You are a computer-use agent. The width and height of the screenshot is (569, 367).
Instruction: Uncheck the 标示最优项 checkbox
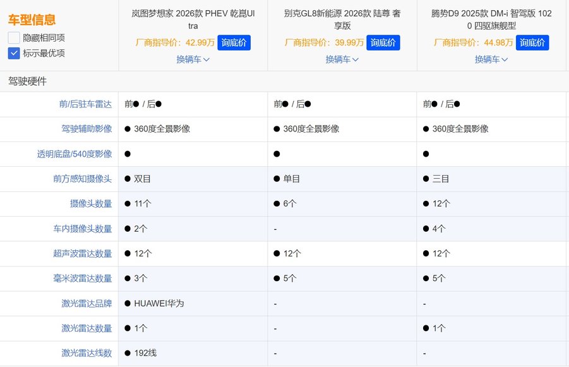[14, 53]
